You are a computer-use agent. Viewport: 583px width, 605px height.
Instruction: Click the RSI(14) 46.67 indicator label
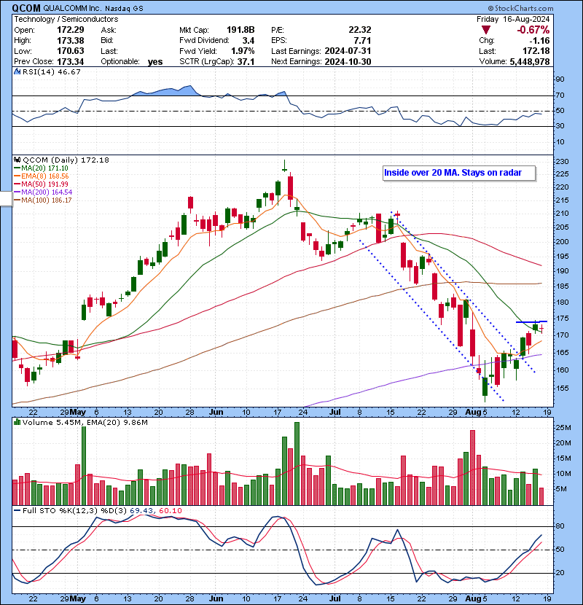[x=52, y=71]
